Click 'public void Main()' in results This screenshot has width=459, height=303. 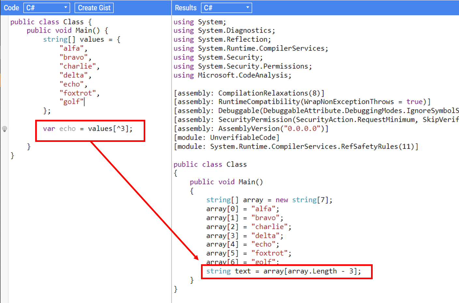coord(226,182)
